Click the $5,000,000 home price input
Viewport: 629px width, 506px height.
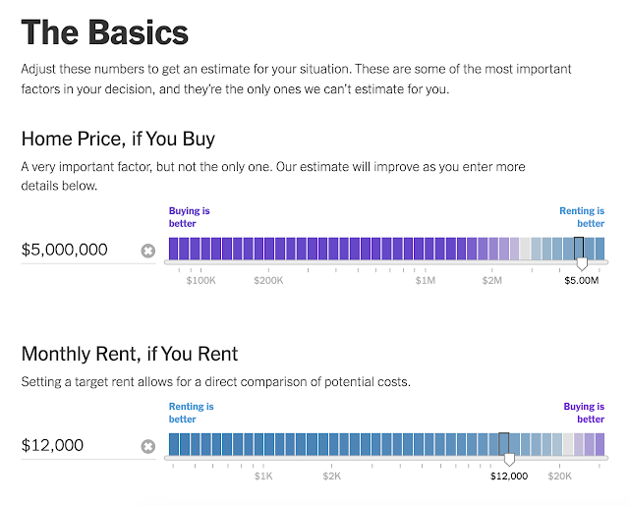(80, 250)
